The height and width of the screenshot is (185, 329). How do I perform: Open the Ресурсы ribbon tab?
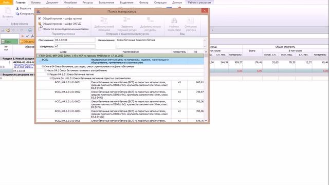pos(87,3)
